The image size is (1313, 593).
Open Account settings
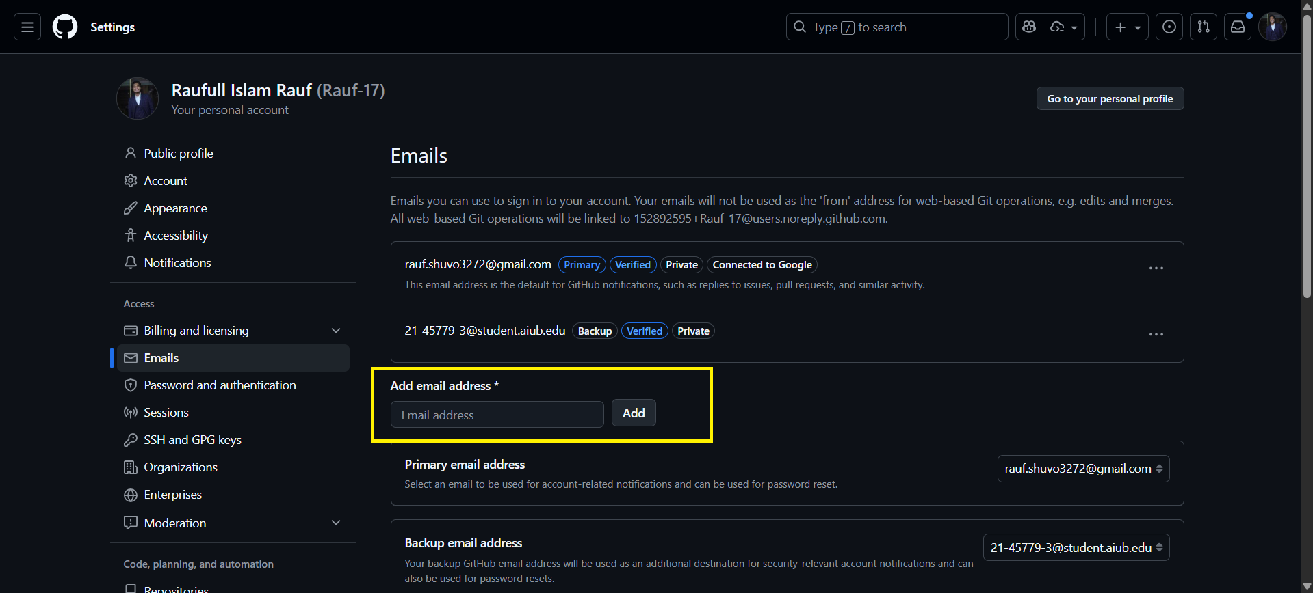click(233, 181)
